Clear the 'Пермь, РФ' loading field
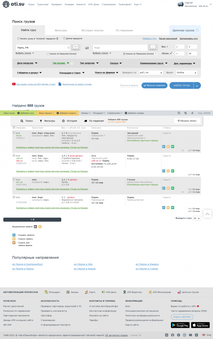 pyautogui.click(x=68, y=48)
